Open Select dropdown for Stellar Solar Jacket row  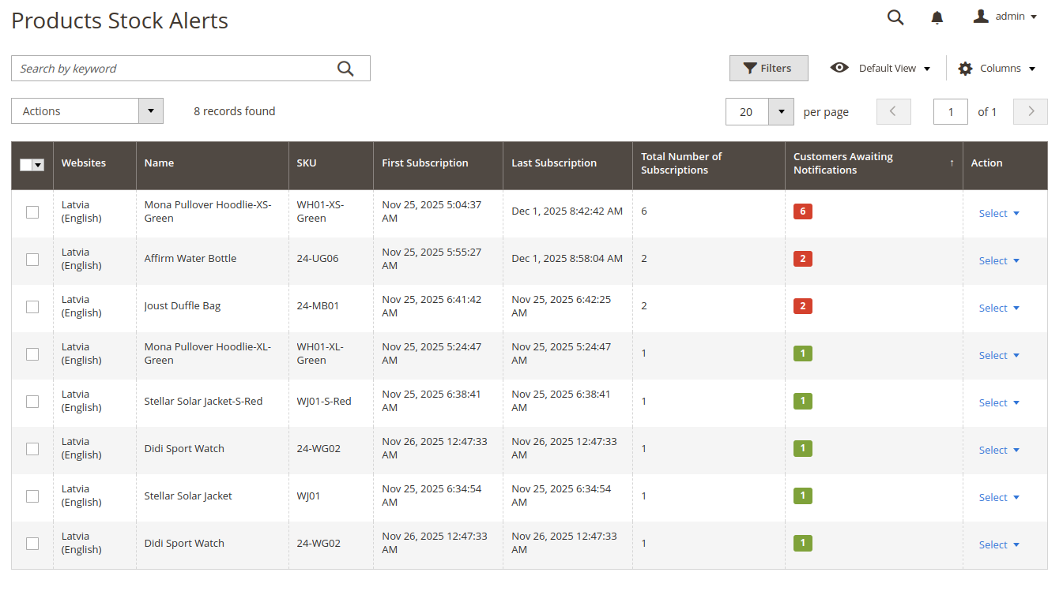coord(999,497)
